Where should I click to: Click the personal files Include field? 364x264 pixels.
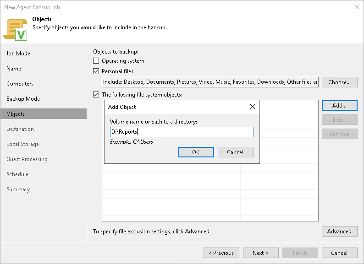210,82
